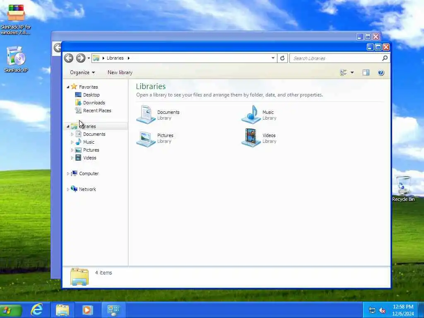
Task: Open the Start button
Action: (10, 310)
